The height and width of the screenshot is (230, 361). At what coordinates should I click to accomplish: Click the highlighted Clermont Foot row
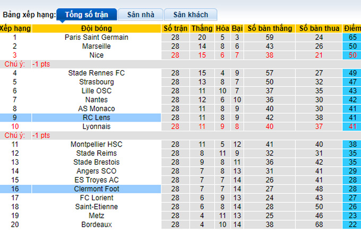click(97, 189)
